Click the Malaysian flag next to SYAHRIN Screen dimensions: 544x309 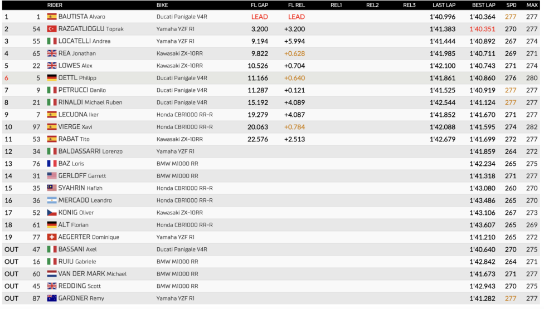(52, 188)
